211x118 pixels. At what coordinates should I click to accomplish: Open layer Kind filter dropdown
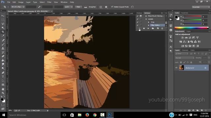pyautogui.click(x=182, y=54)
